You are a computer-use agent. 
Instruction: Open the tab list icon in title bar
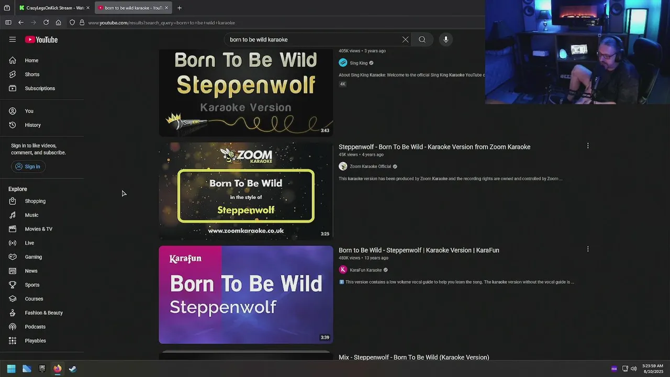point(7,8)
